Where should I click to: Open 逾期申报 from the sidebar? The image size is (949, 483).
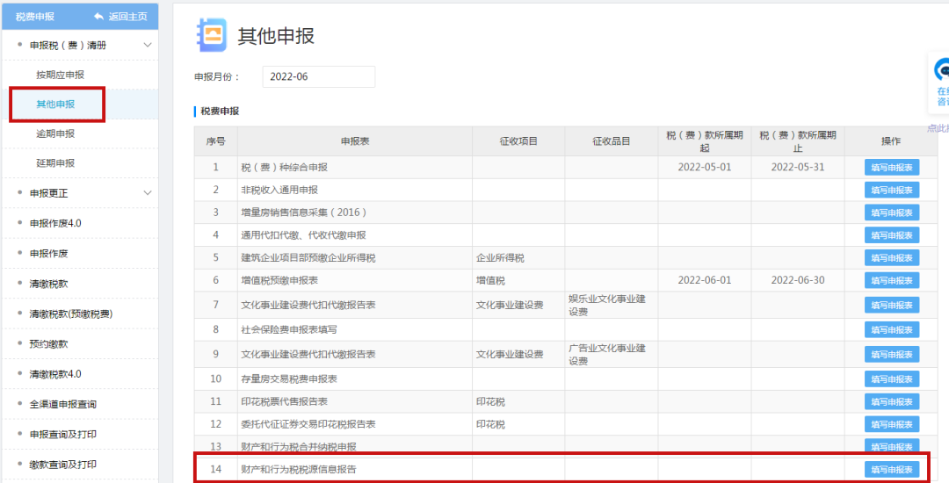click(55, 133)
